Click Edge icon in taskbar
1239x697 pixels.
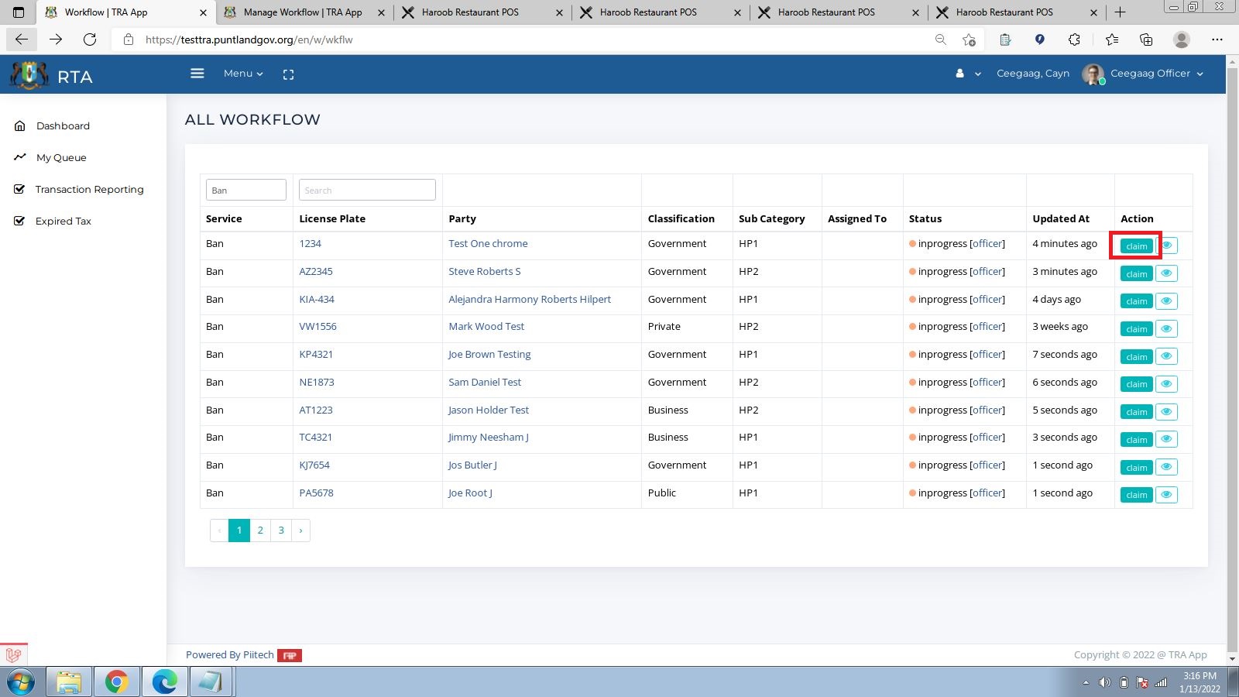click(165, 682)
